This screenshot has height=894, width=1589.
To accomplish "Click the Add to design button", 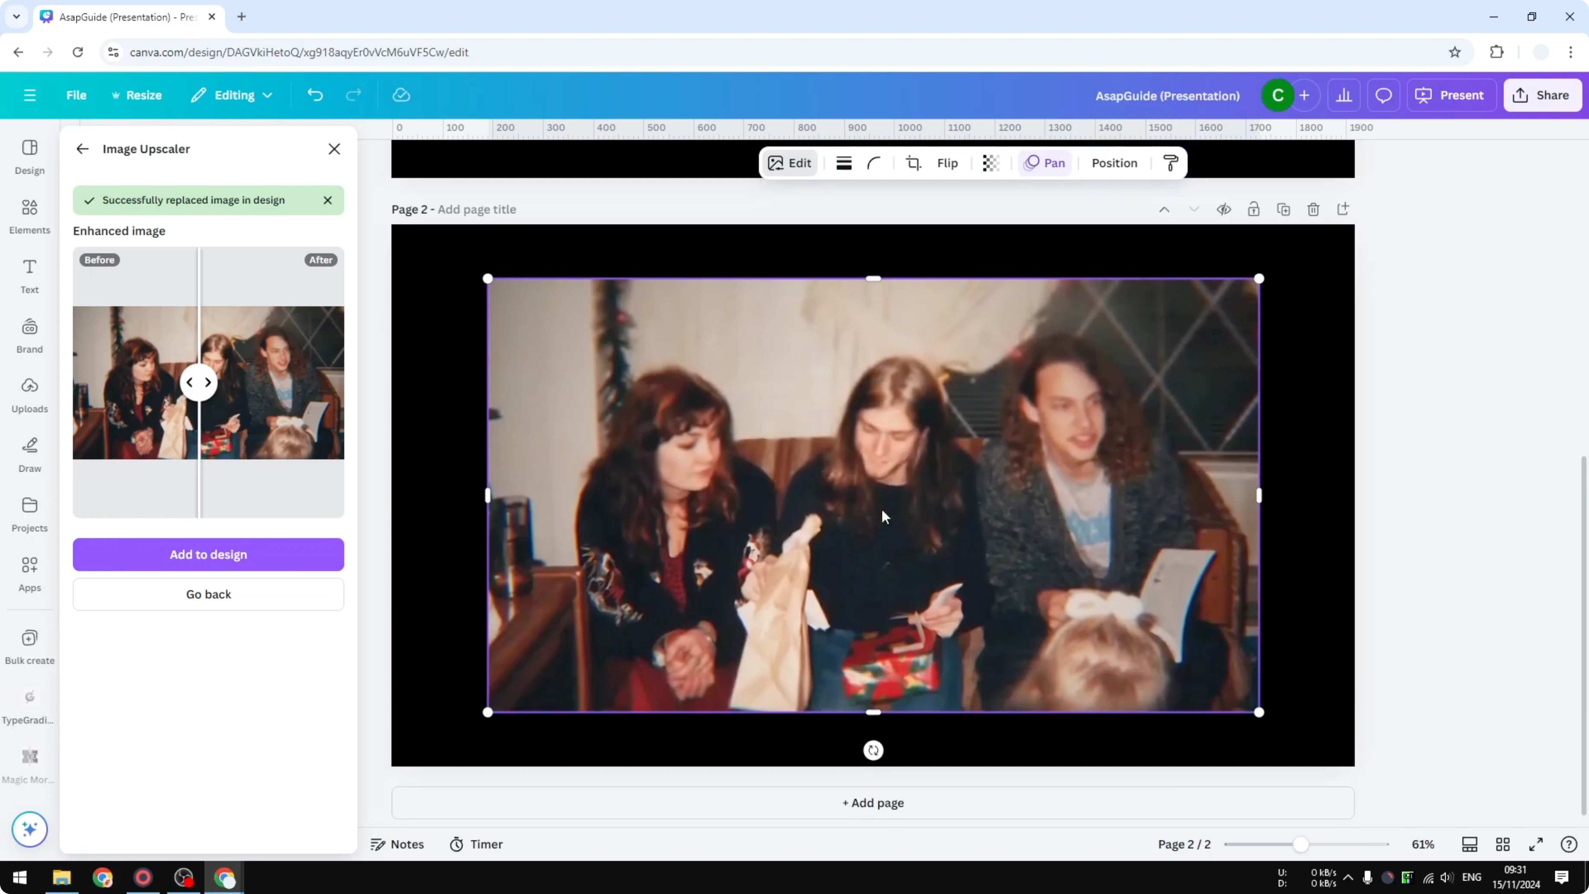I will tap(208, 554).
